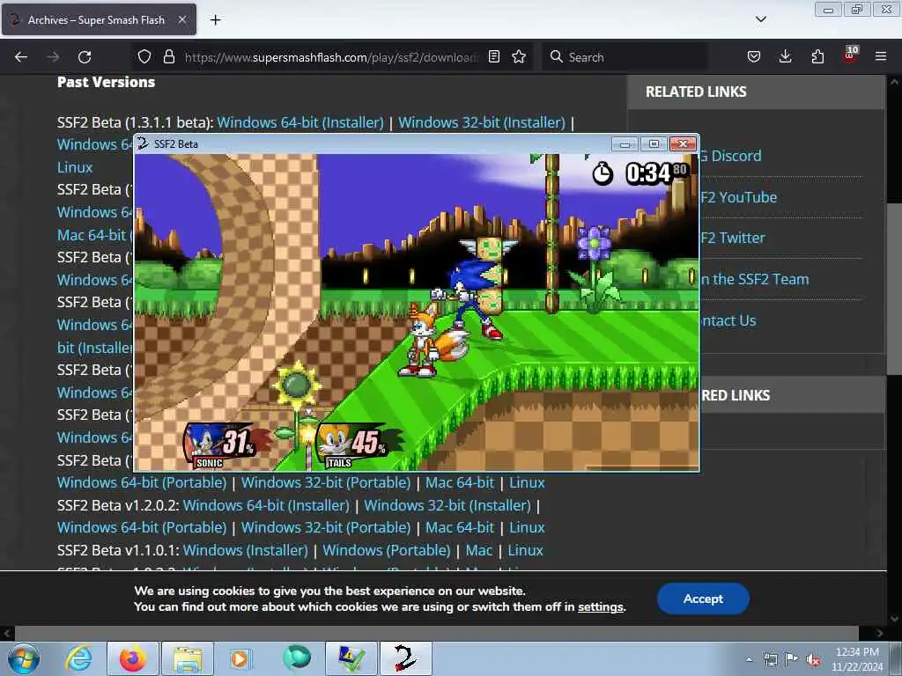Open the installer checkmark taskbar app
The height and width of the screenshot is (676, 902).
tap(351, 658)
